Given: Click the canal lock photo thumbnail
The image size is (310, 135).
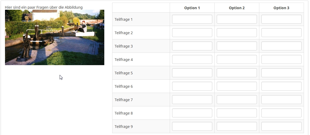Looking at the screenshot, I should [x=54, y=37].
